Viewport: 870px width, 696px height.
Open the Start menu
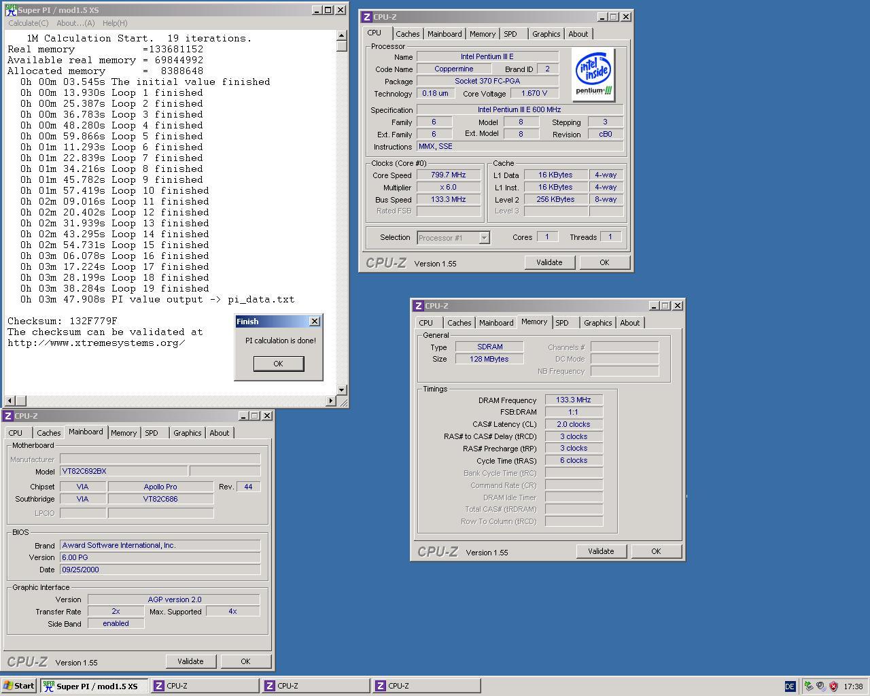(19, 686)
